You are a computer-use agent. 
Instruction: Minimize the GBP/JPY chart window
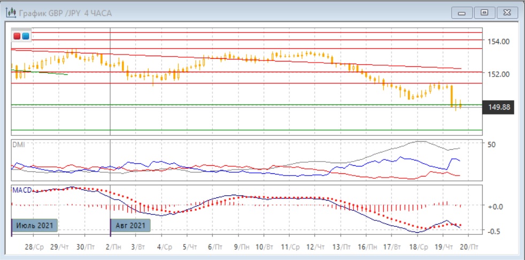[462, 13]
